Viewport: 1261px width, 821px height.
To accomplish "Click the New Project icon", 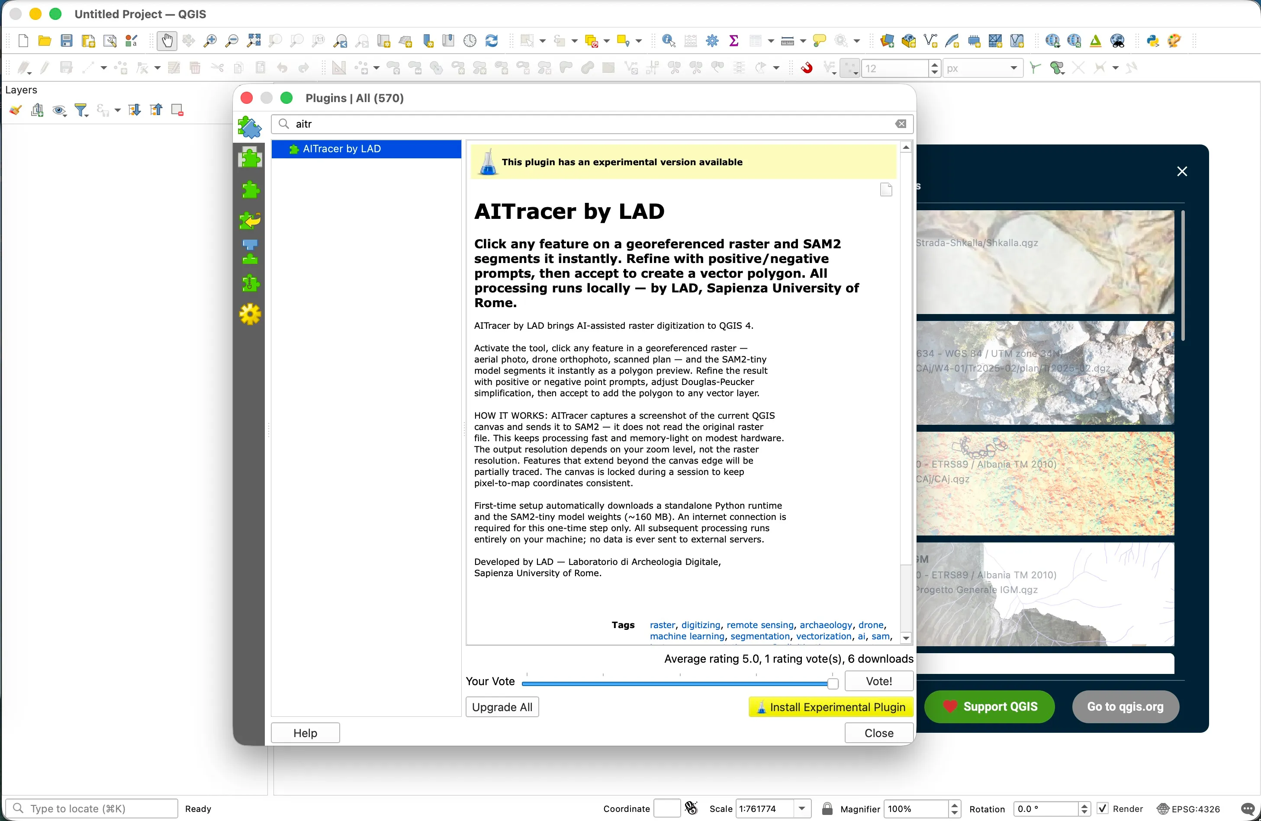I will 23,41.
